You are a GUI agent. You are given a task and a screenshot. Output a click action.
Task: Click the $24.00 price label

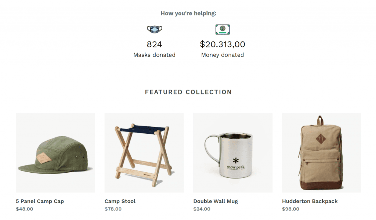[x=202, y=209]
